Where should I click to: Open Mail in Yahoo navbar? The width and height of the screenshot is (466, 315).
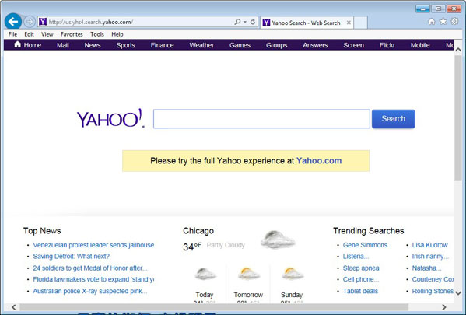click(63, 45)
